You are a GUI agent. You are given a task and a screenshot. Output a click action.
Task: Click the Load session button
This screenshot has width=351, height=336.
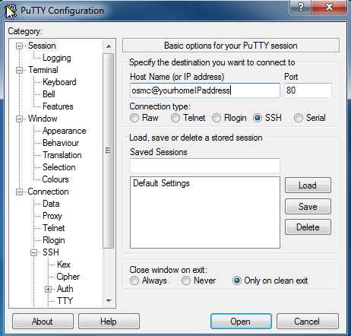pos(308,185)
